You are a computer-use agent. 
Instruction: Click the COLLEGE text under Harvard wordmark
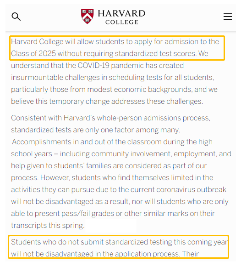tap(122, 22)
